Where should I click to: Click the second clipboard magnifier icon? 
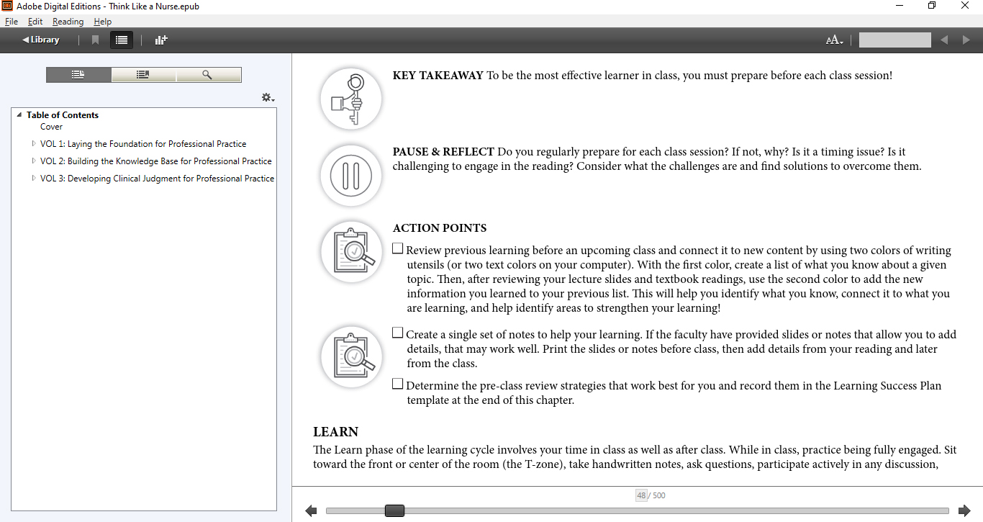(x=351, y=357)
